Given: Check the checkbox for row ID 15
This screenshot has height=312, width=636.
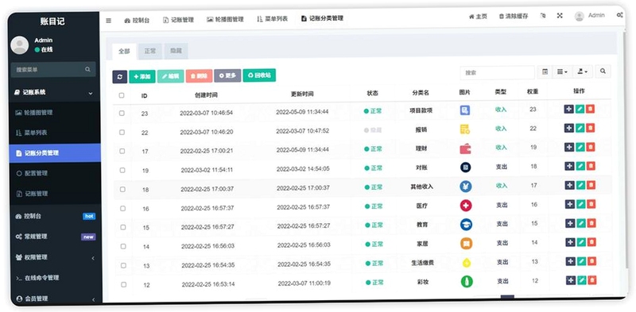Looking at the screenshot, I should [123, 227].
